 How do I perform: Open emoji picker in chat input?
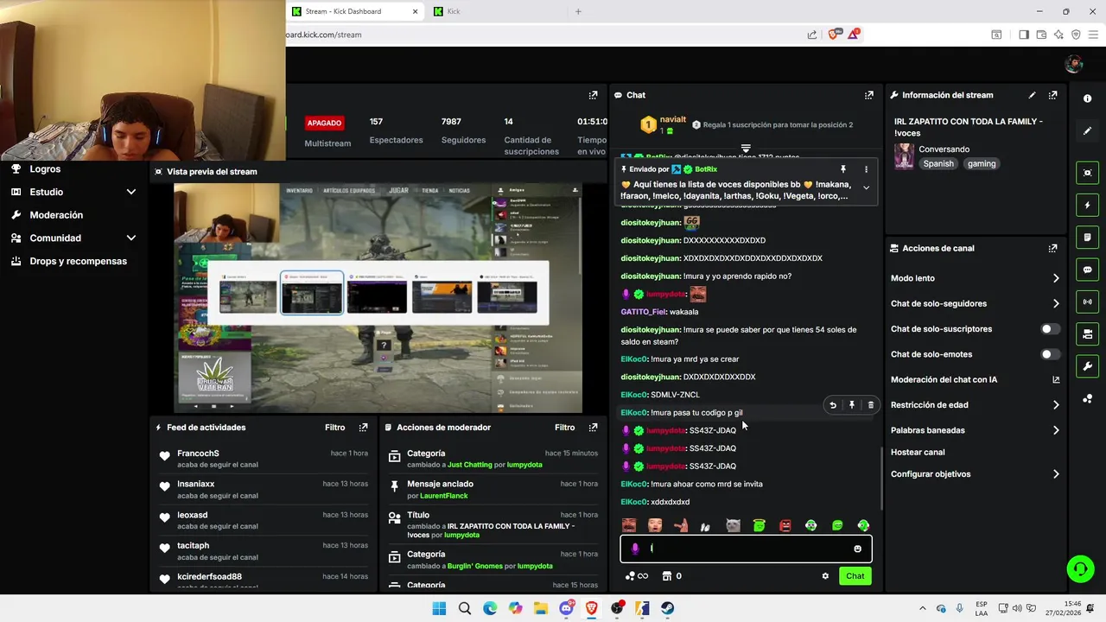[x=857, y=549]
